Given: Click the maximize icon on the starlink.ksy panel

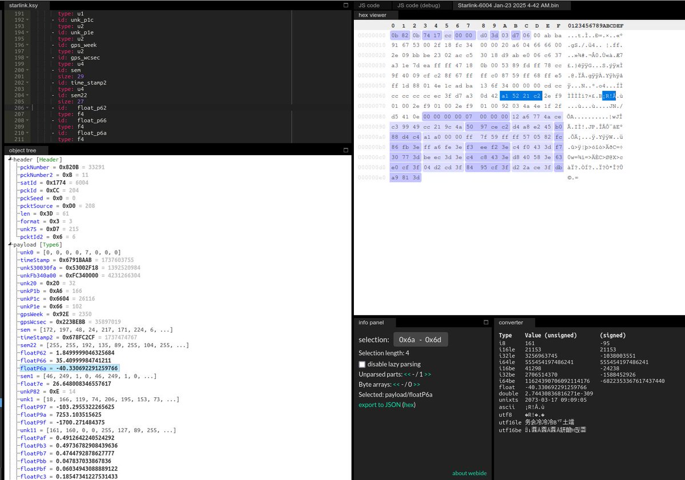Looking at the screenshot, I should (346, 5).
